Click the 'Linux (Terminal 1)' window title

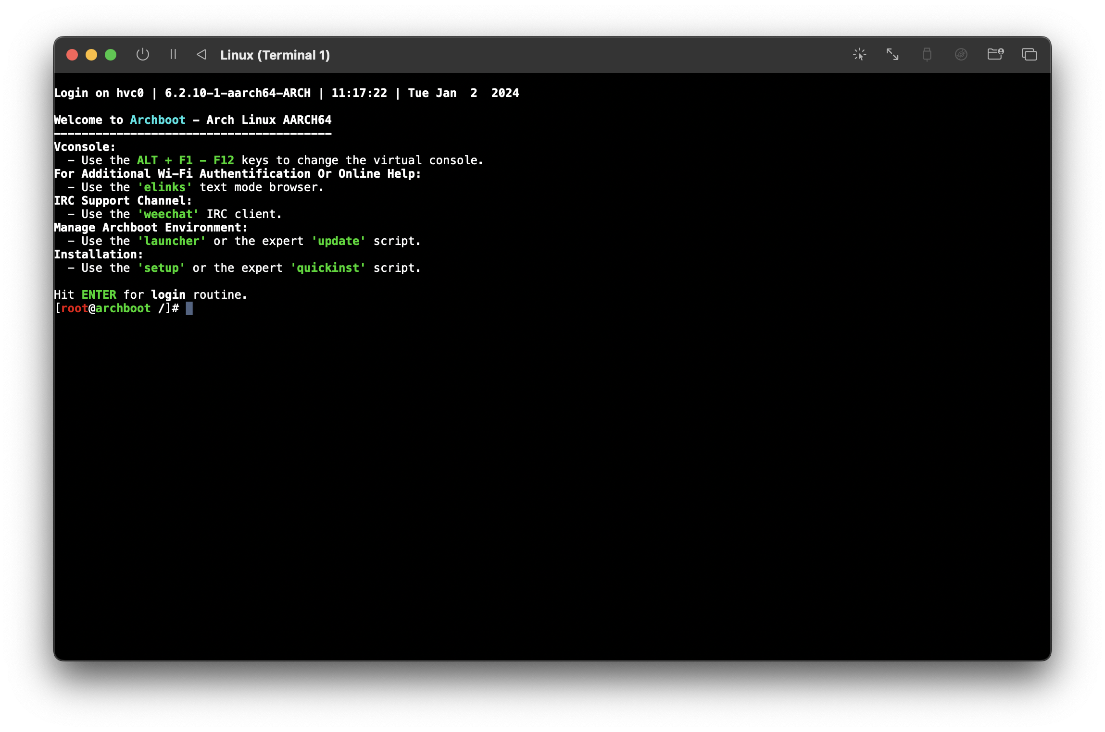point(275,55)
